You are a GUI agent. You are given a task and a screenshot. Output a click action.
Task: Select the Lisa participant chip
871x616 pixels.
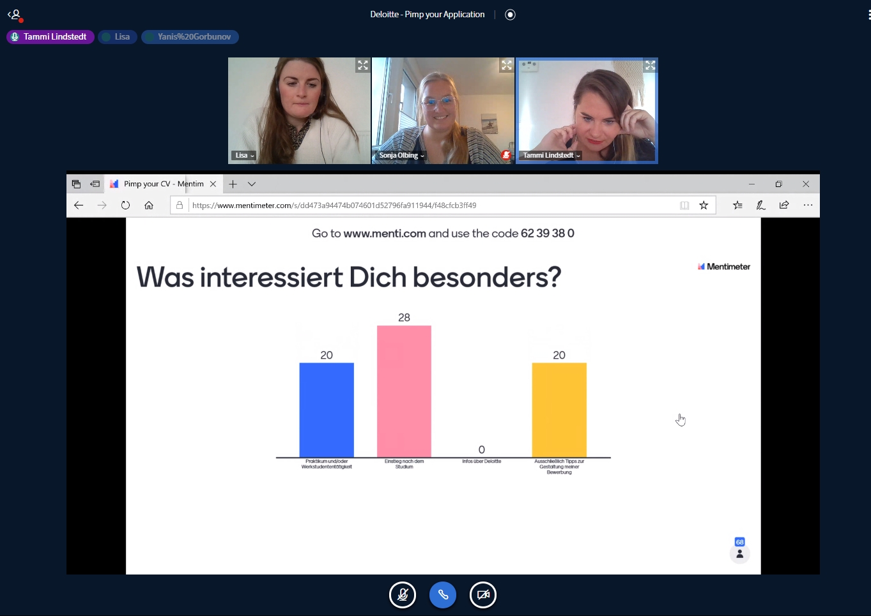[x=118, y=37]
